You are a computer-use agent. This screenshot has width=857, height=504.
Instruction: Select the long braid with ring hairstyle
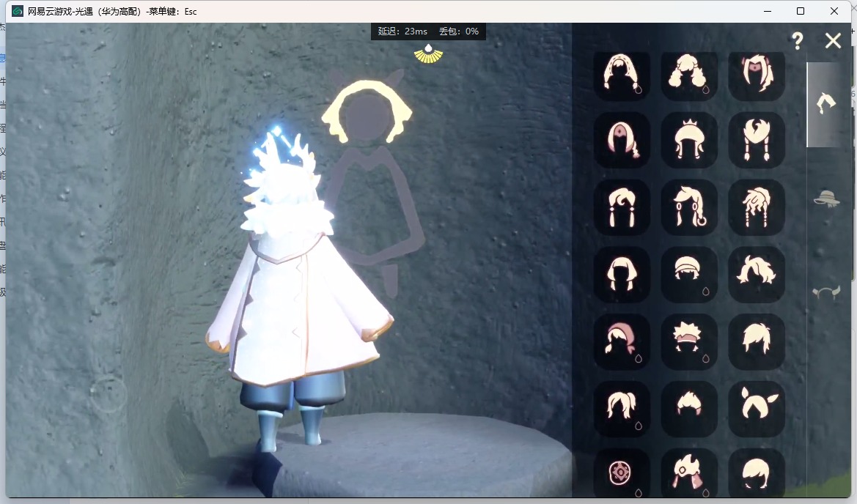click(x=688, y=207)
